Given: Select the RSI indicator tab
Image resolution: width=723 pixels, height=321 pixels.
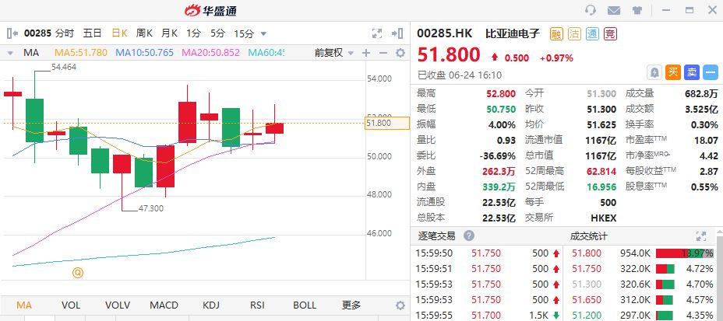Looking at the screenshot, I should coord(257,305).
